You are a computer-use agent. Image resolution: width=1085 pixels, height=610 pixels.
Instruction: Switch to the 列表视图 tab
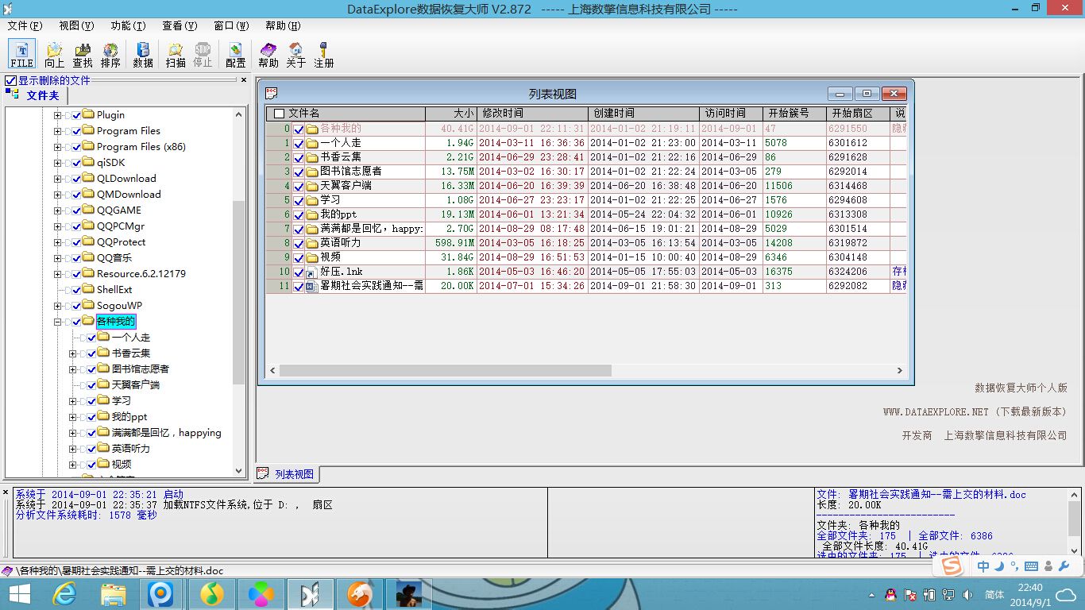(289, 473)
